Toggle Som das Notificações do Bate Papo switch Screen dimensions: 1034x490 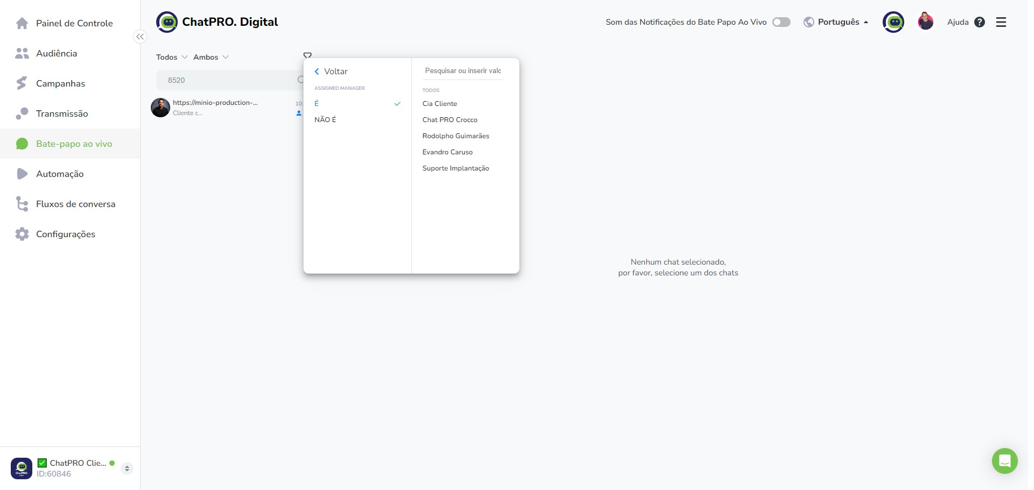coord(781,22)
